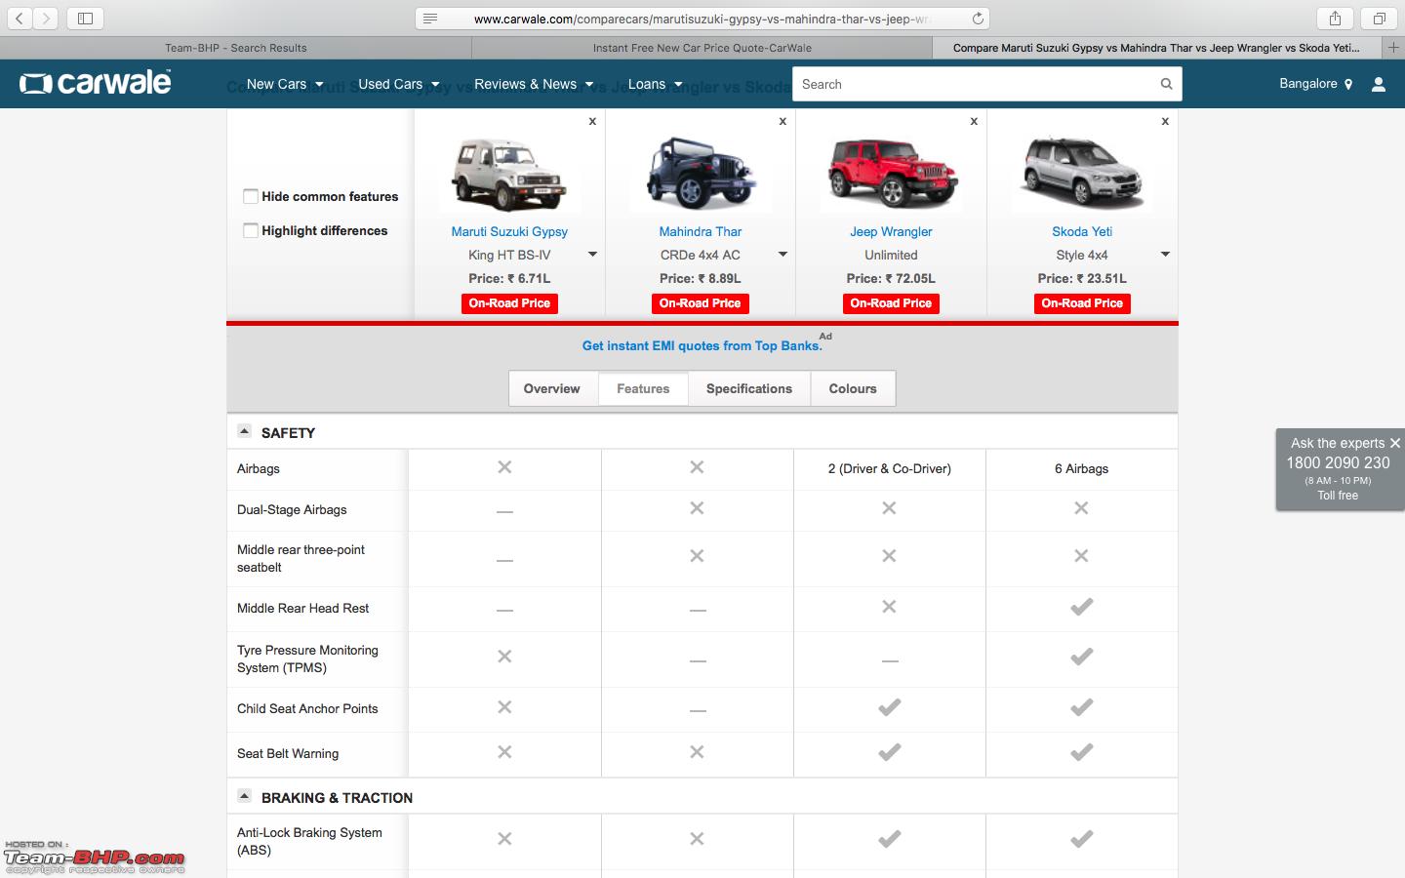Toggle the Safari sidebar button
This screenshot has width=1405, height=878.
(x=85, y=18)
